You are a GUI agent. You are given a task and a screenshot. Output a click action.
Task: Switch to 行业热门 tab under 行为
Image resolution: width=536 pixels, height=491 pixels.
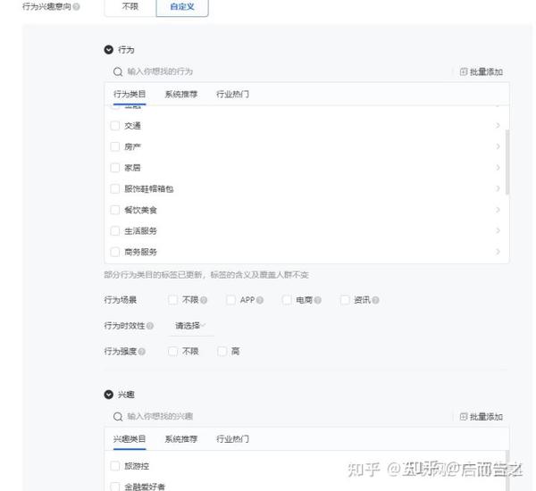[x=232, y=95]
